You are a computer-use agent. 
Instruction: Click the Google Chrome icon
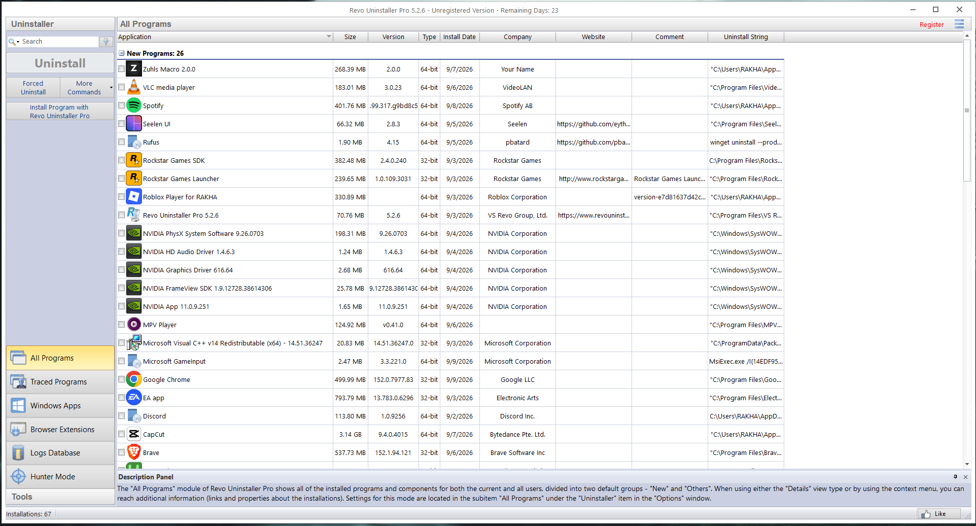point(134,379)
